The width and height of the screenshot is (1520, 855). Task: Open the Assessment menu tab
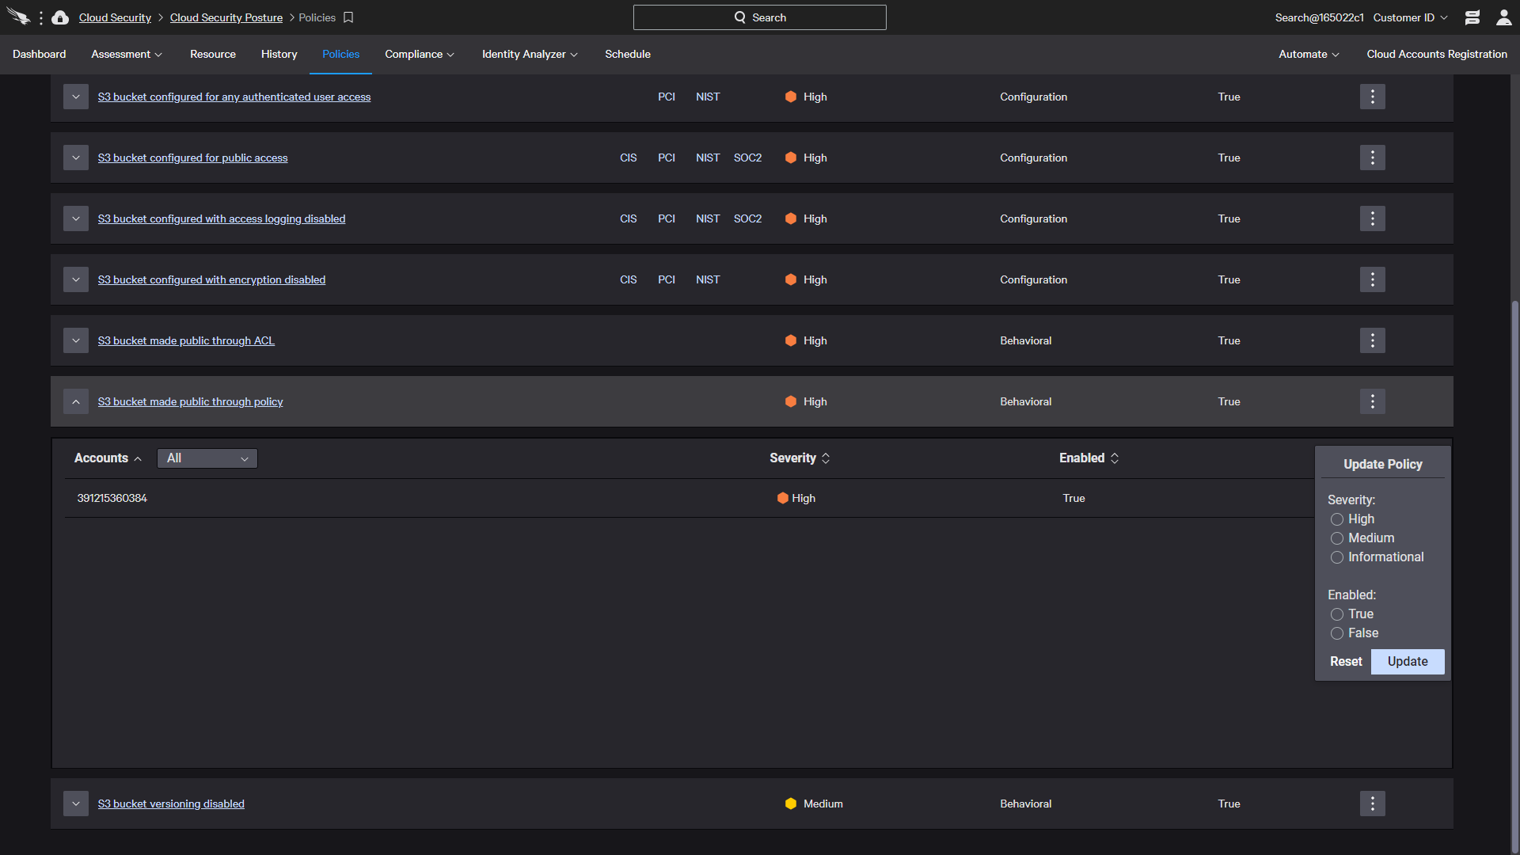[x=127, y=55]
